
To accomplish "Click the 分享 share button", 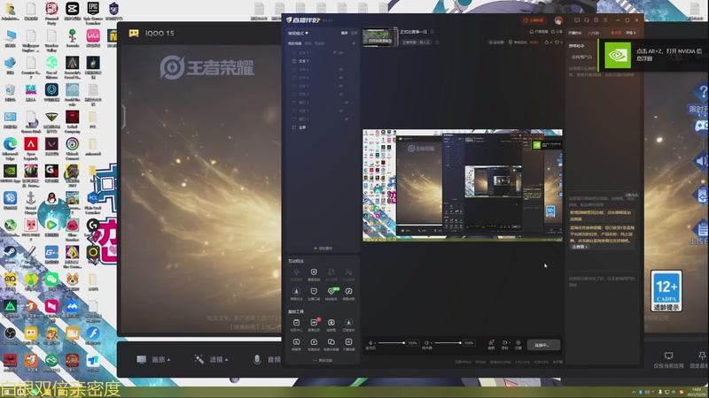I will pos(557,32).
